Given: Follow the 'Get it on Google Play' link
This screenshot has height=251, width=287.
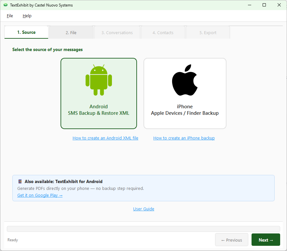Looking at the screenshot, I should pos(40,195).
